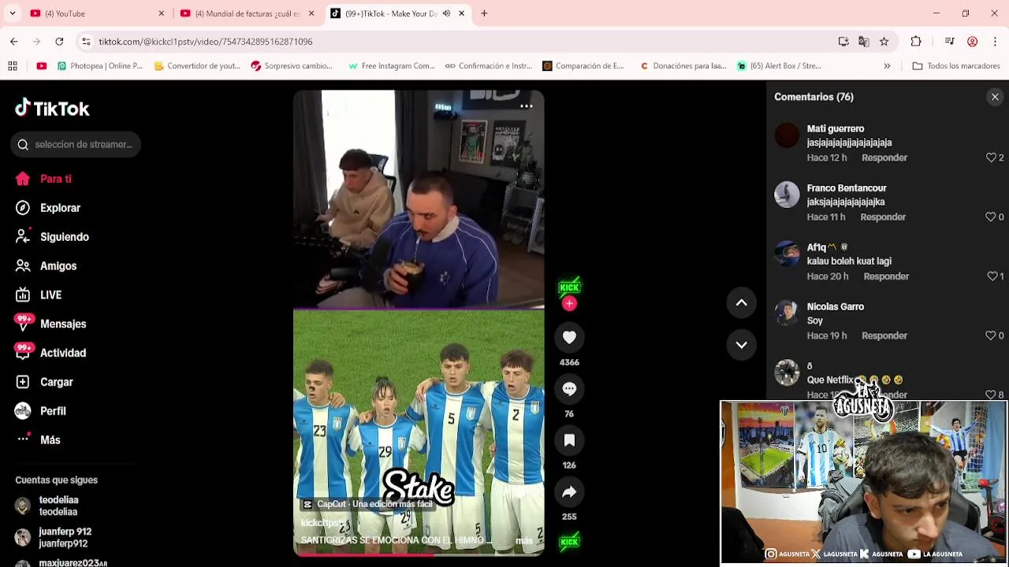Viewport: 1009px width, 567px height.
Task: Show more bookmarks chevron
Action: 887,66
